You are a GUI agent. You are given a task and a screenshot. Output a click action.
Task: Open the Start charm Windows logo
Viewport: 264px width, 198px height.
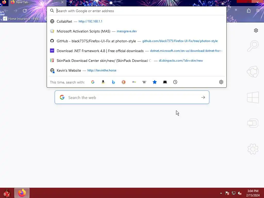(x=253, y=97)
